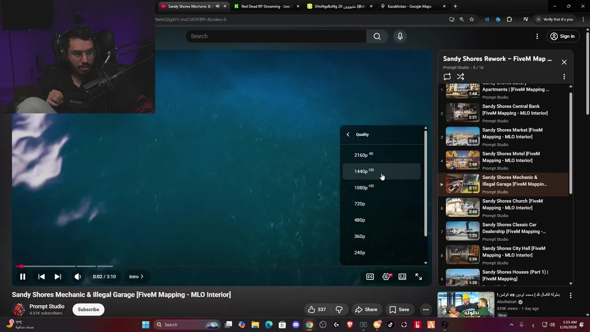Show hidden system tray icons
590x332 pixels.
[x=511, y=325]
